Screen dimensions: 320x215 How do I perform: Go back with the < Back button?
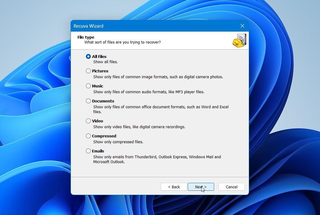(174, 187)
